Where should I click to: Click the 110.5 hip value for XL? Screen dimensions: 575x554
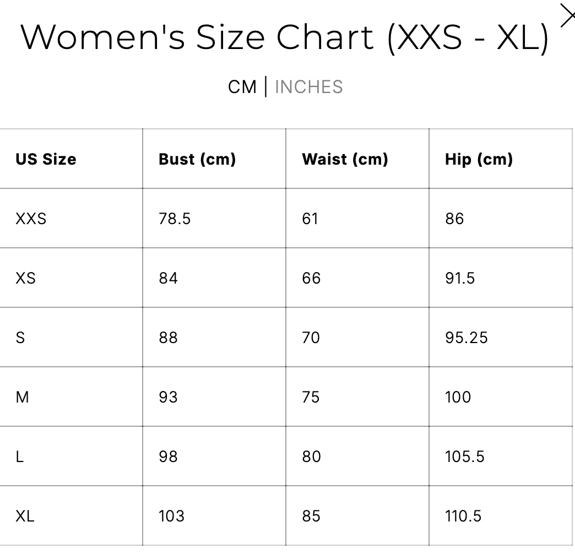point(463,516)
